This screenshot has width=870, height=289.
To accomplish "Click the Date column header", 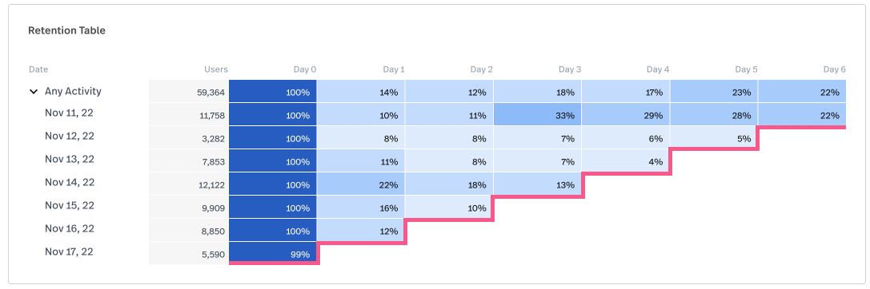I will (38, 69).
